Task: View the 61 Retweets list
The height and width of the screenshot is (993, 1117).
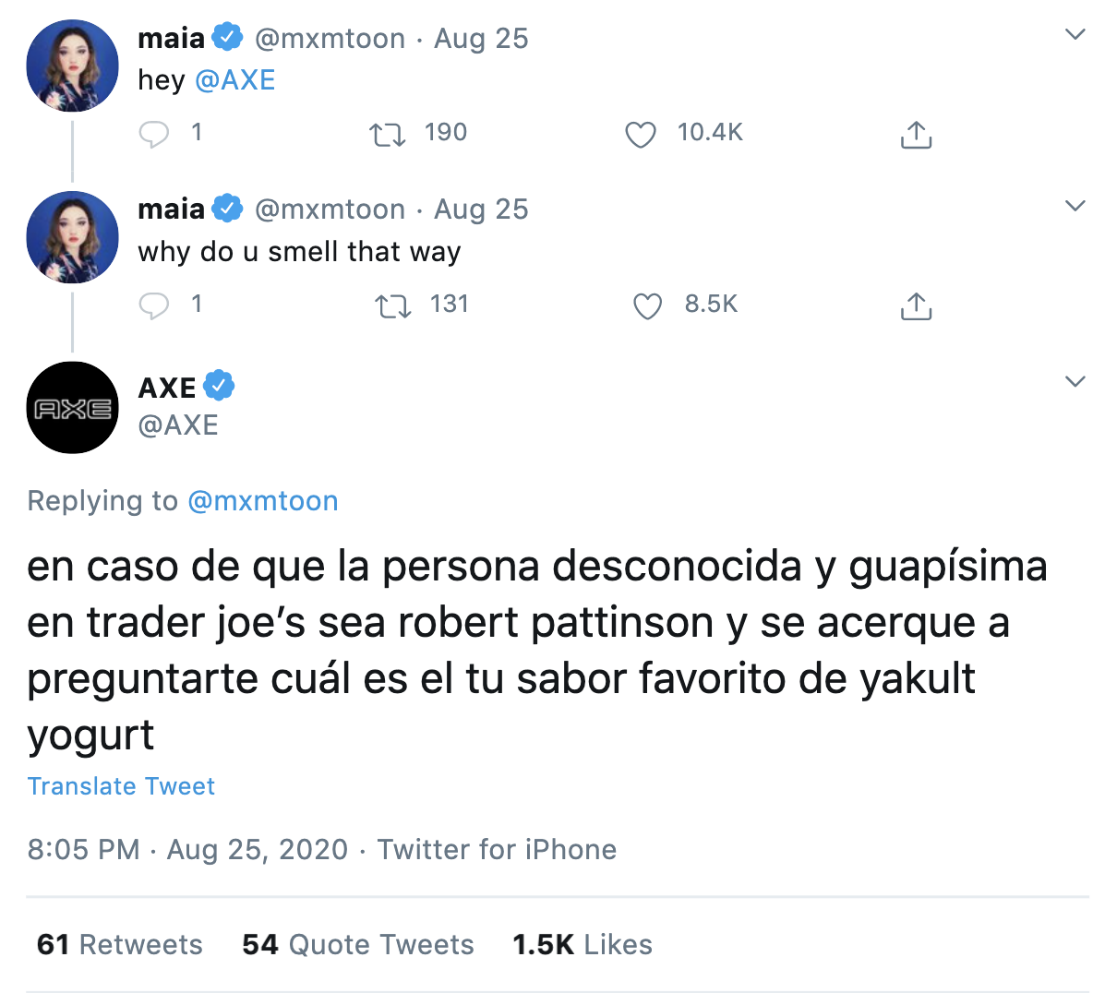Action: click(120, 944)
